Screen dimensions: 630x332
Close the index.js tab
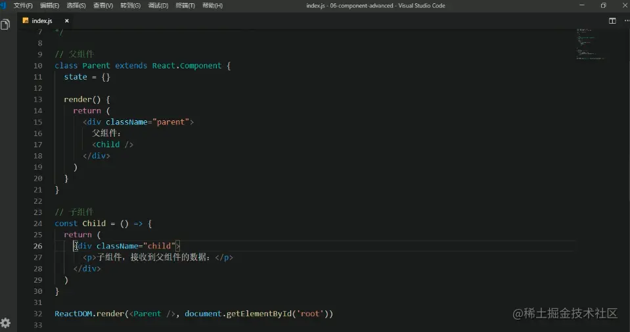tap(67, 21)
